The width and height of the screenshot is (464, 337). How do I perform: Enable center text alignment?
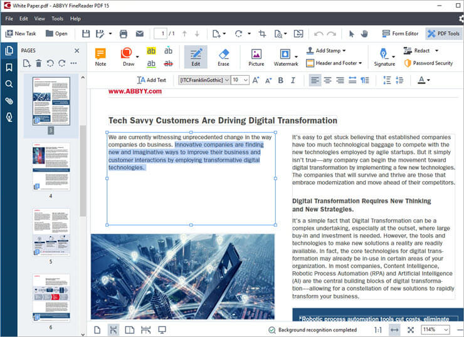coord(327,80)
